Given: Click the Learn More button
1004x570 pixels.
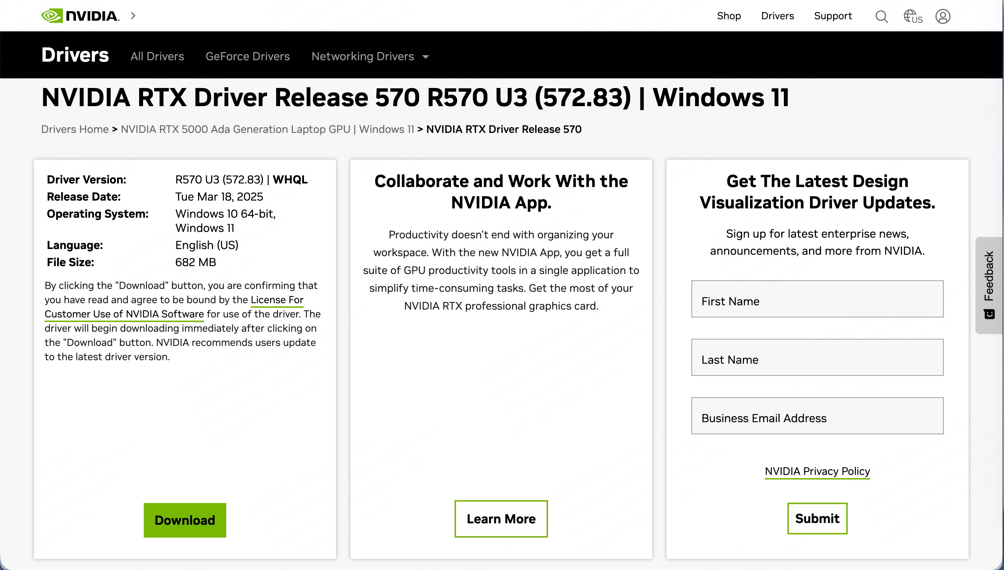Looking at the screenshot, I should click(501, 519).
